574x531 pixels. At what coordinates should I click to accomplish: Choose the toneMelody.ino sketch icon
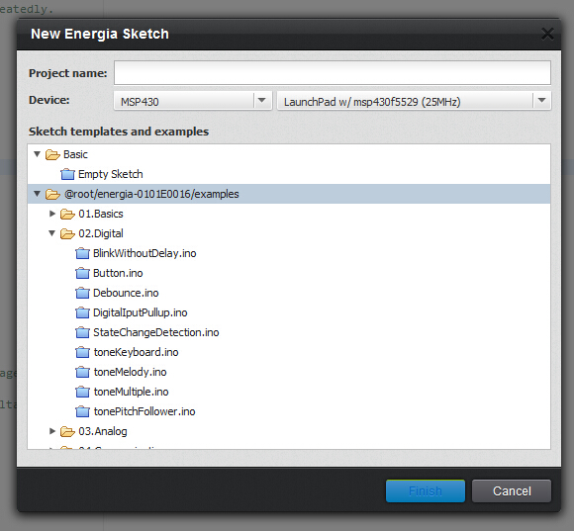[x=82, y=372]
